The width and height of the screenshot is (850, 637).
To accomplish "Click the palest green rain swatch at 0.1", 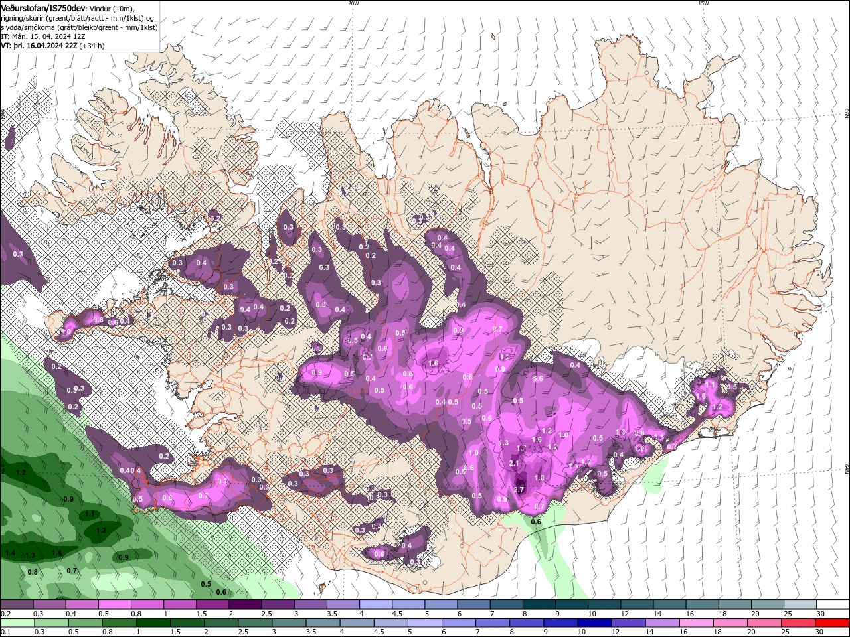I will coord(17,623).
